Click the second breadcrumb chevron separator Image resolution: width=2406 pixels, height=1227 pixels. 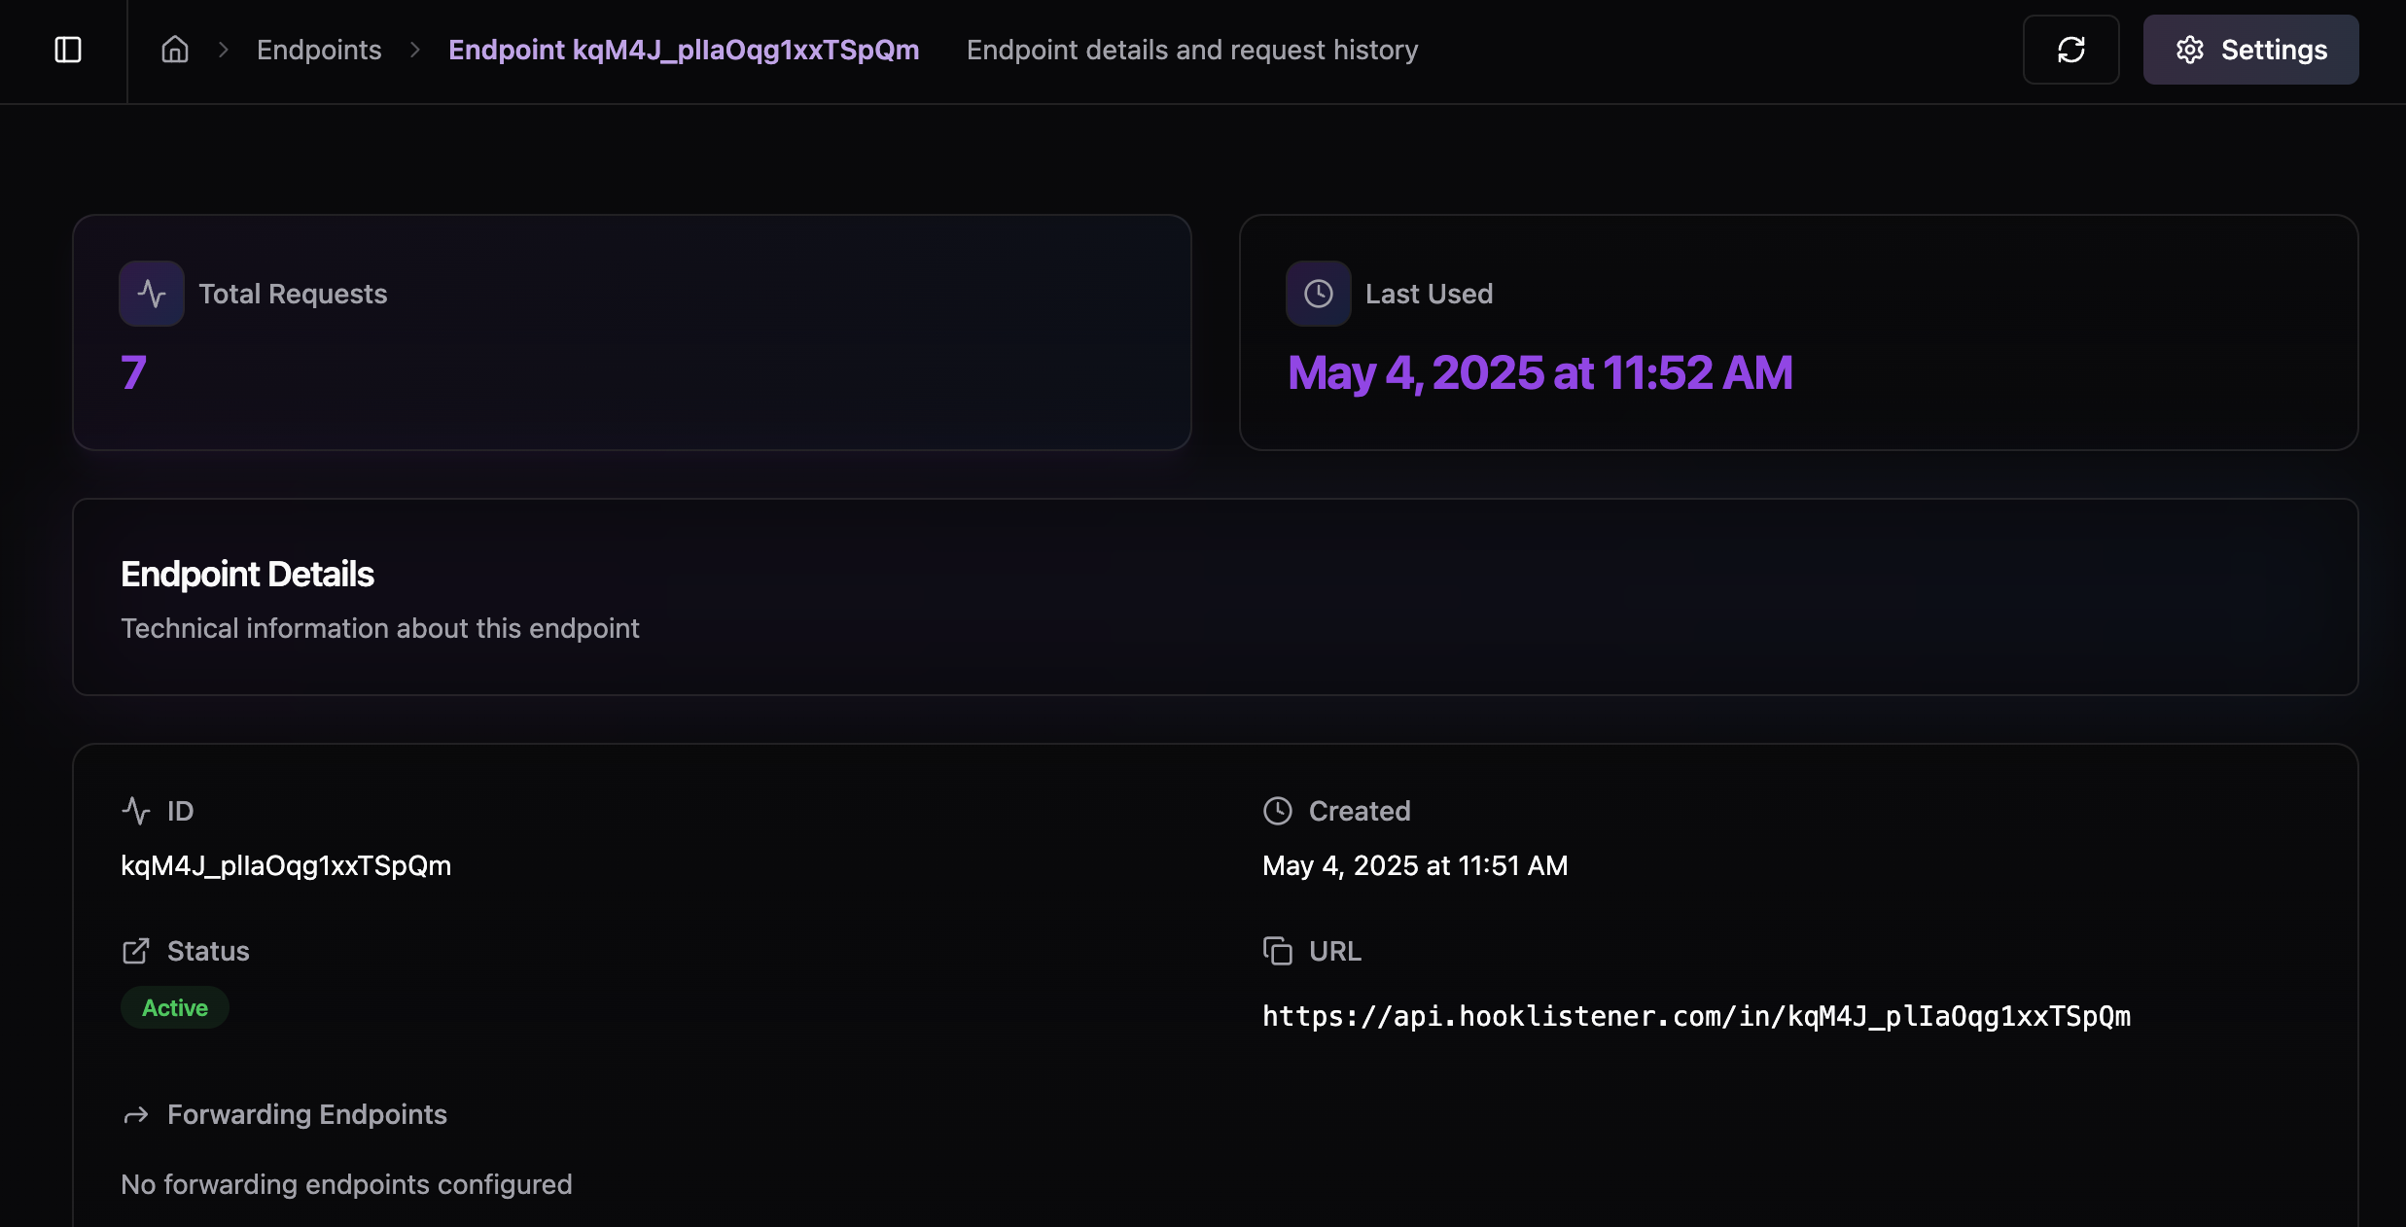415,50
